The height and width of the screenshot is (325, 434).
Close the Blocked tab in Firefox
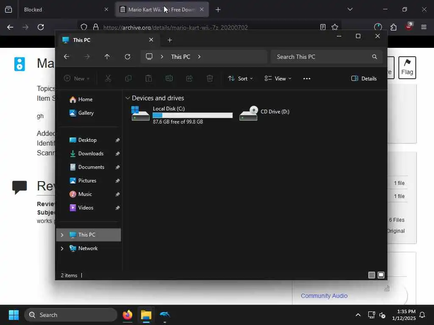tap(106, 9)
